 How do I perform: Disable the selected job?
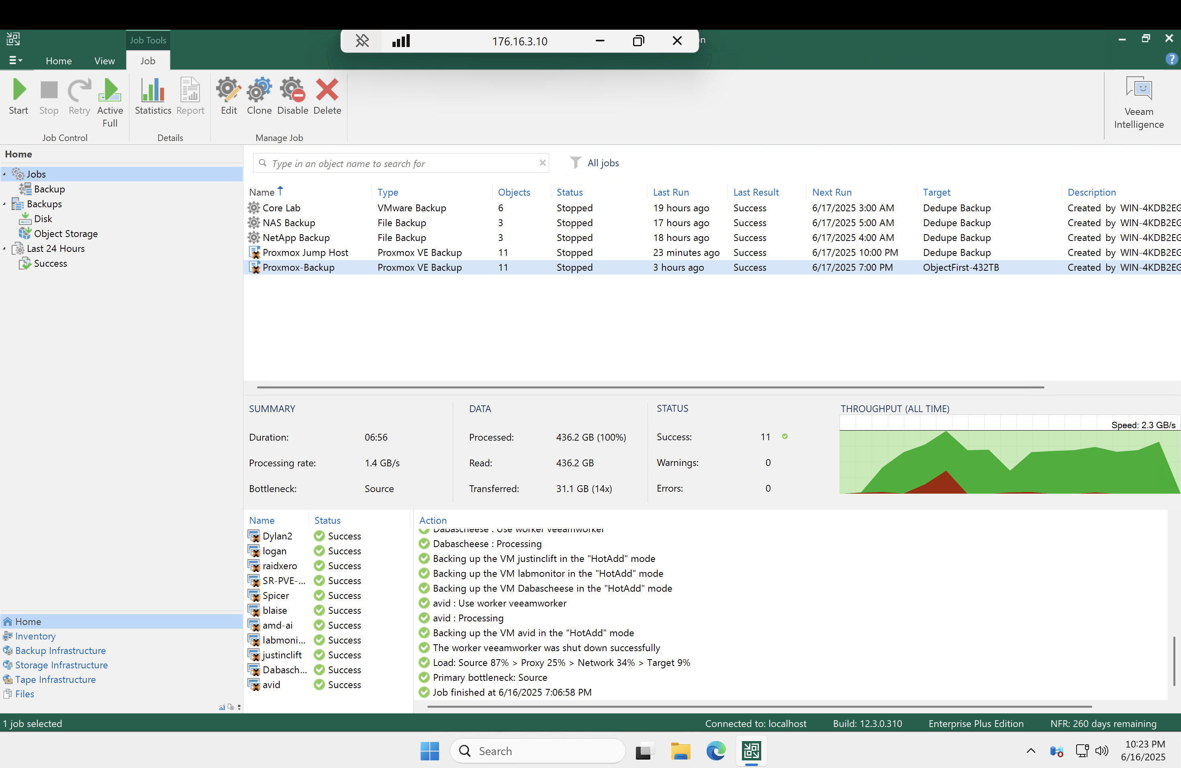(292, 97)
